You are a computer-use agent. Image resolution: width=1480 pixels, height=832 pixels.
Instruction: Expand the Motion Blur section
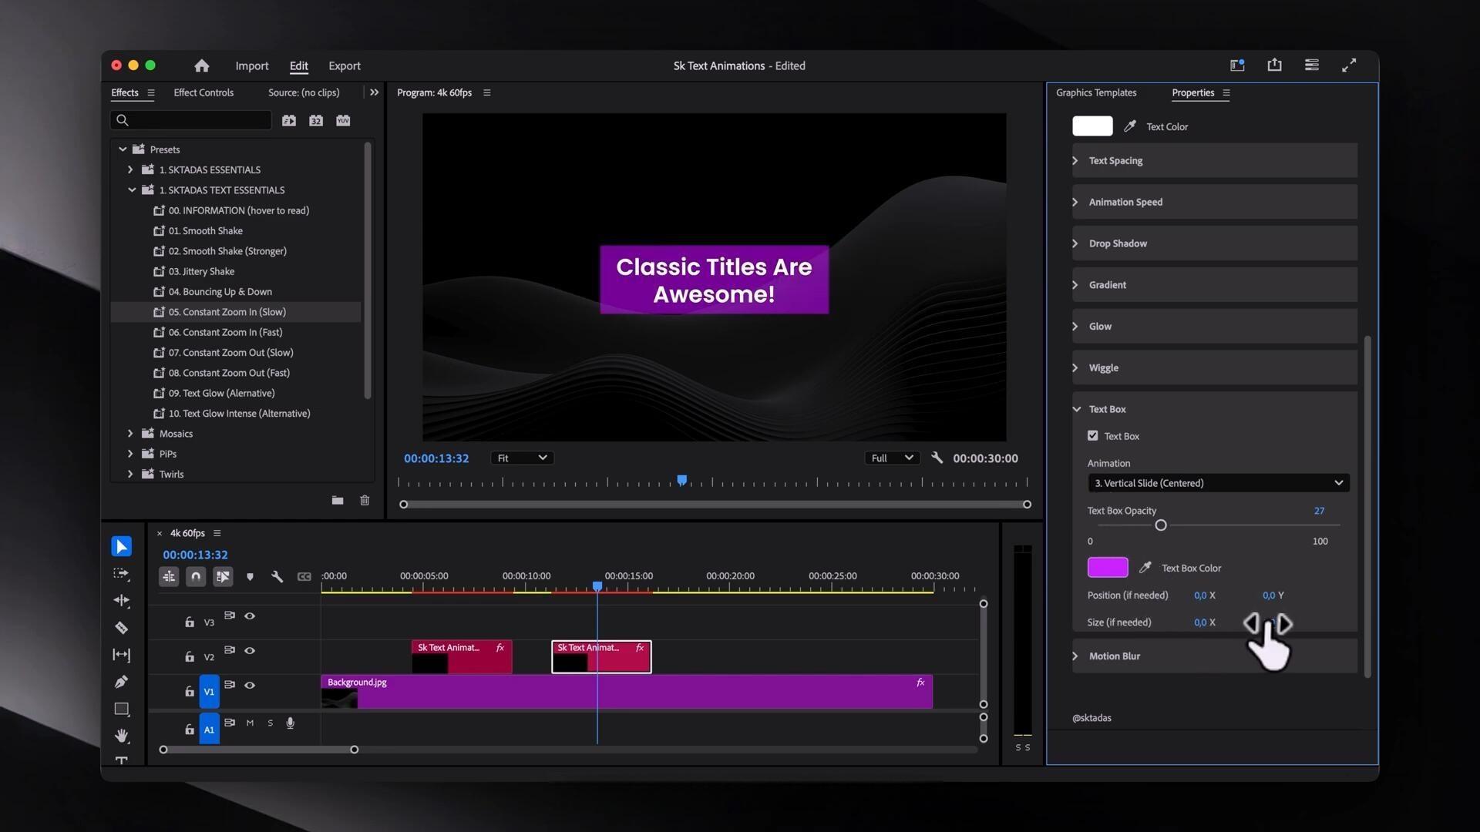point(1076,656)
